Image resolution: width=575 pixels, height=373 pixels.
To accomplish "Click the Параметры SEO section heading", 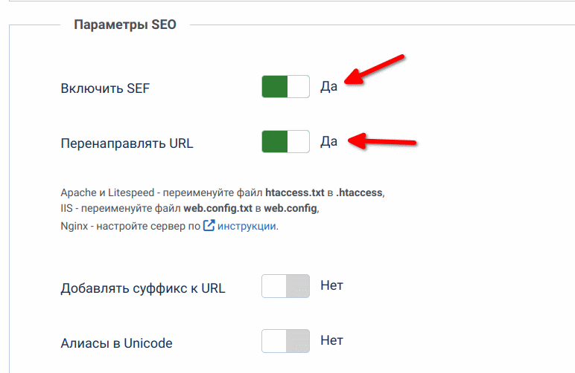I will coord(125,25).
